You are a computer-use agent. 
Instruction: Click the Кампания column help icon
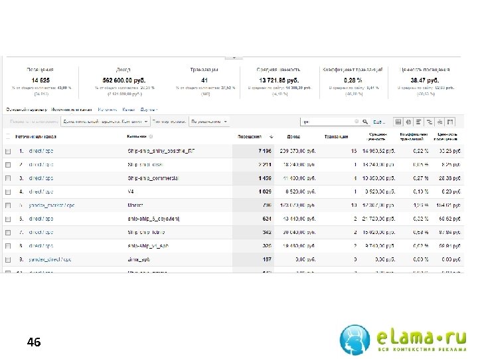point(151,136)
